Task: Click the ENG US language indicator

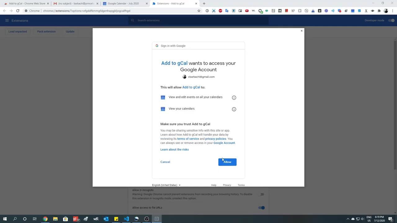Action: pyautogui.click(x=369, y=219)
